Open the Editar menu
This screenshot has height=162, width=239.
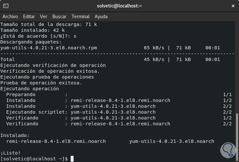tap(29, 17)
